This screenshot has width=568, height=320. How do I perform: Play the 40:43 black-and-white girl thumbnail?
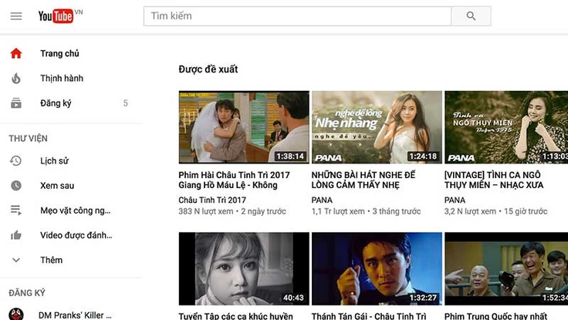[244, 268]
